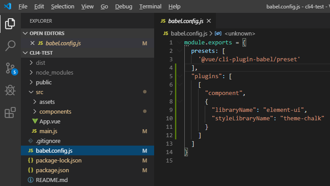Click module.exports on line 1
This screenshot has width=330, height=186.
coord(208,43)
